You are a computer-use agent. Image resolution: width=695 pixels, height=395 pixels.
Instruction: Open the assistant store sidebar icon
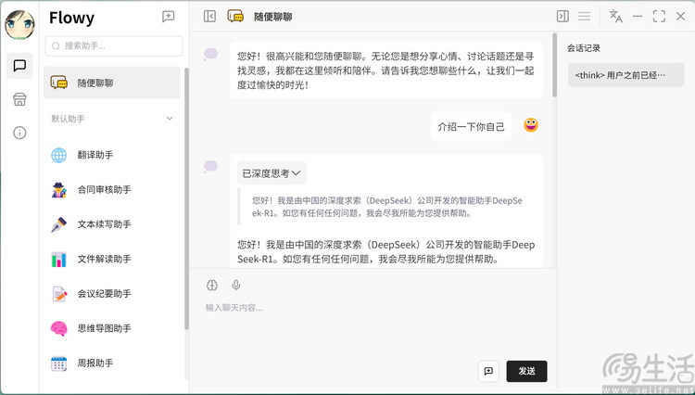tap(19, 99)
